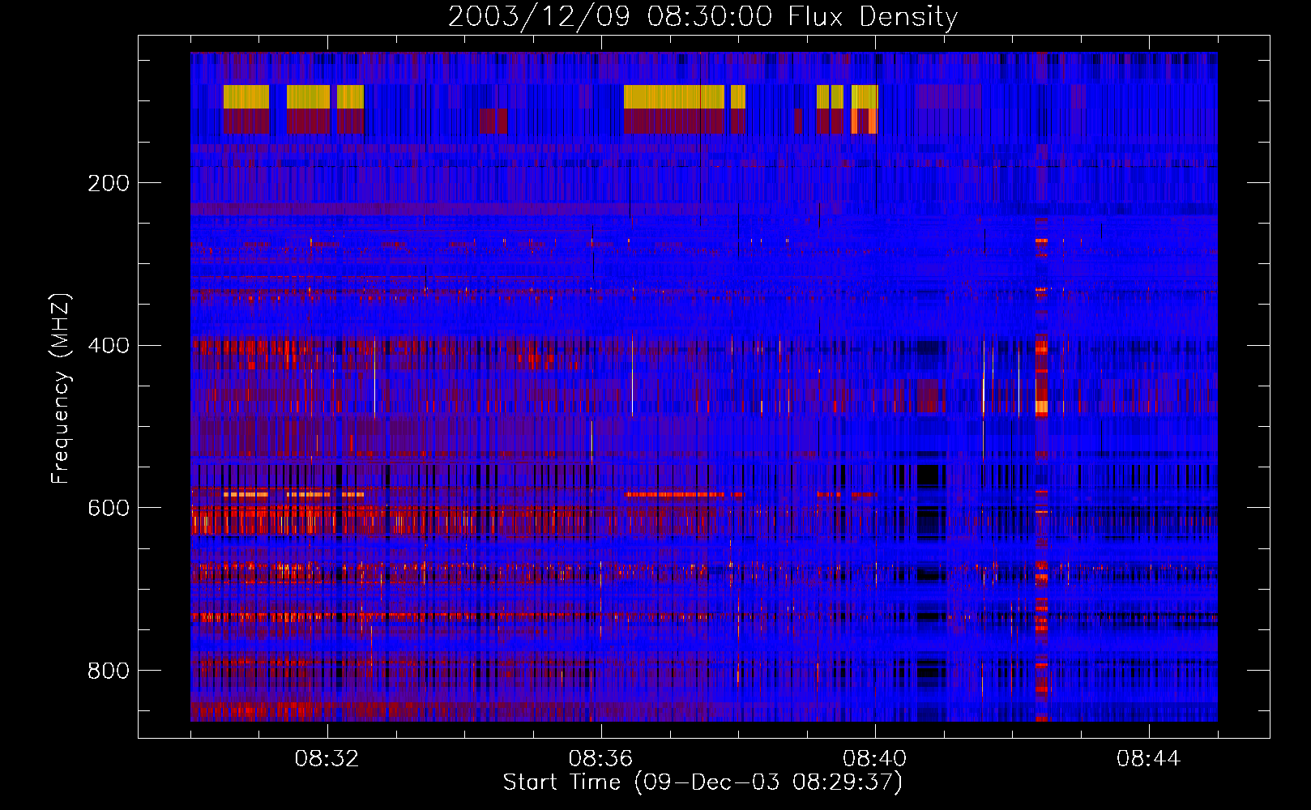Click the 400 frequency tick label

[109, 346]
